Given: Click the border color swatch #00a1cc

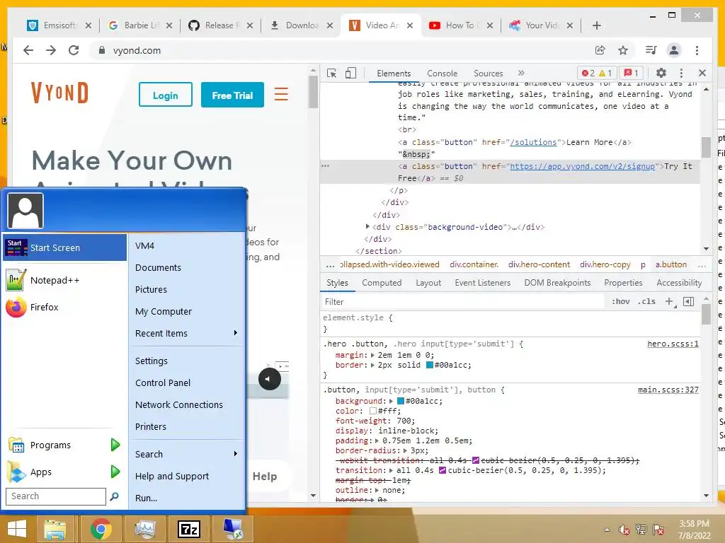Looking at the screenshot, I should click(429, 366).
